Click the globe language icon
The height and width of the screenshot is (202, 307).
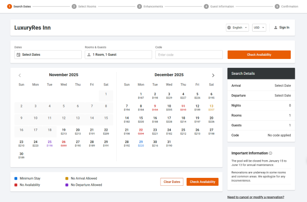229,27
